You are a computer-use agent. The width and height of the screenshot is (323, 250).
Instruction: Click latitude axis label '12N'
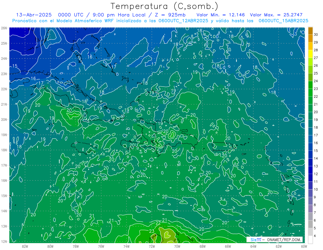pyautogui.click(x=4, y=241)
